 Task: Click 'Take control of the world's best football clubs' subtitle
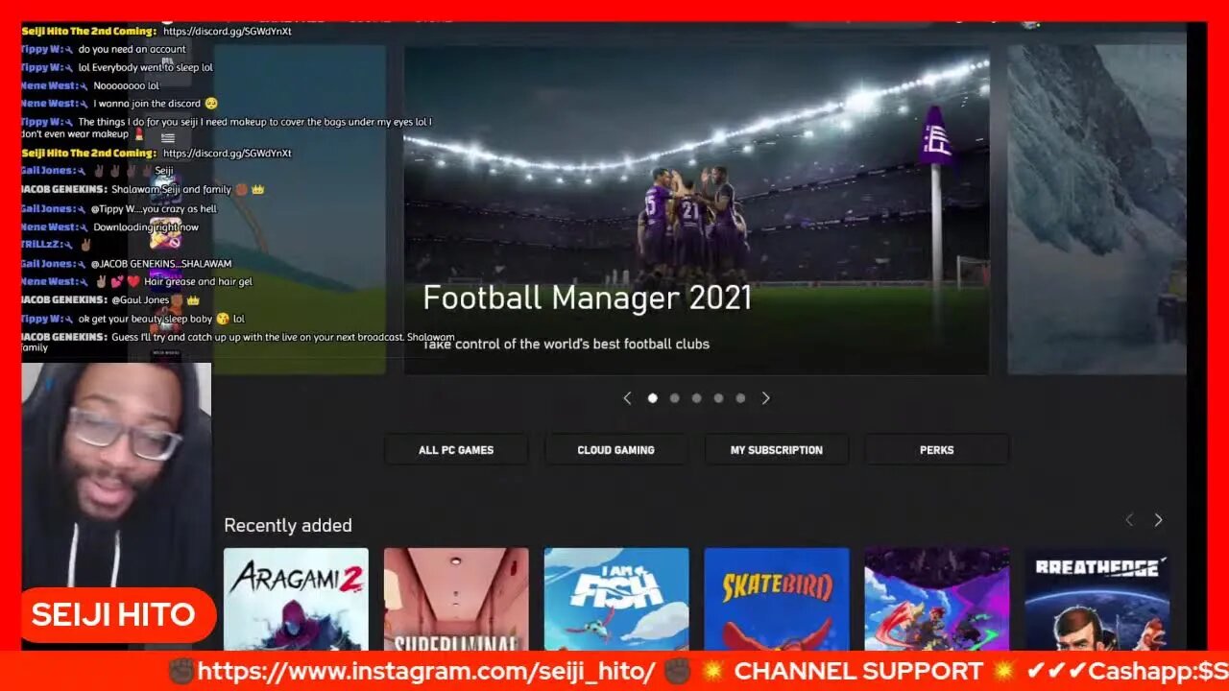566,344
